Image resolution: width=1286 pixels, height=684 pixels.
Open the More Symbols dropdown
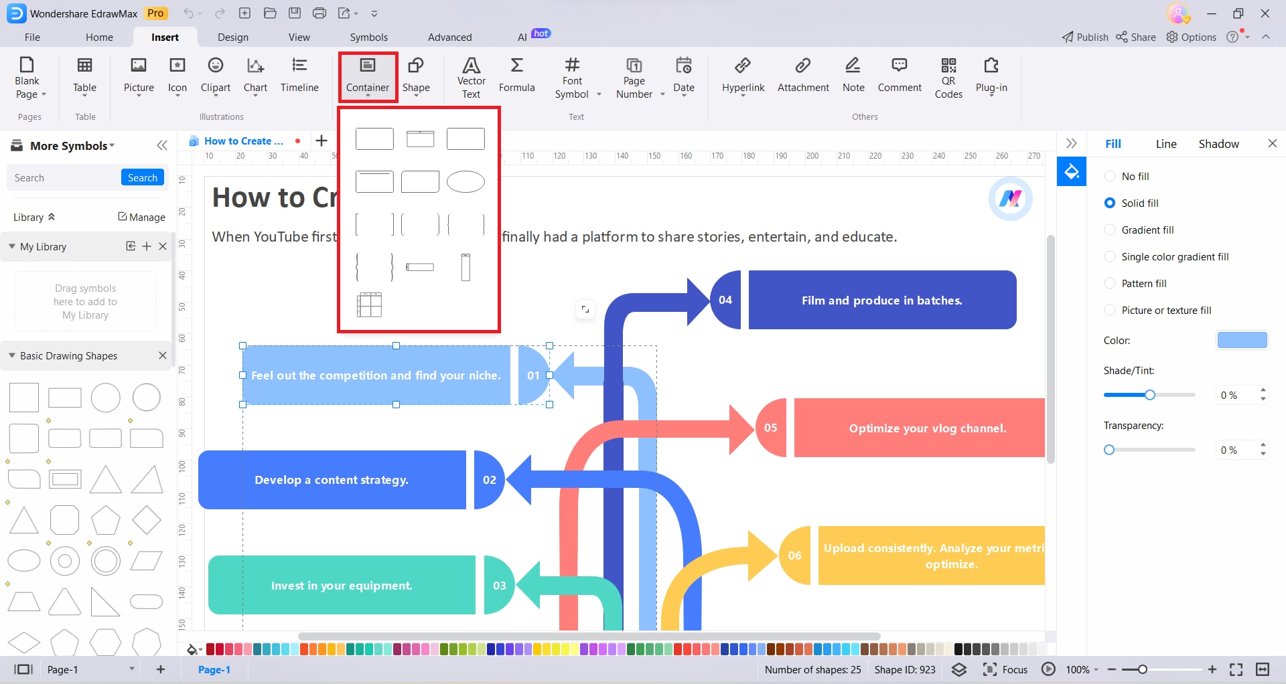coord(72,145)
